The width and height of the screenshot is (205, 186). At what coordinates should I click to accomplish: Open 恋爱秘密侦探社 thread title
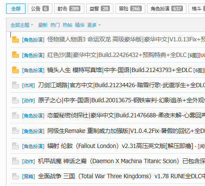126,115
